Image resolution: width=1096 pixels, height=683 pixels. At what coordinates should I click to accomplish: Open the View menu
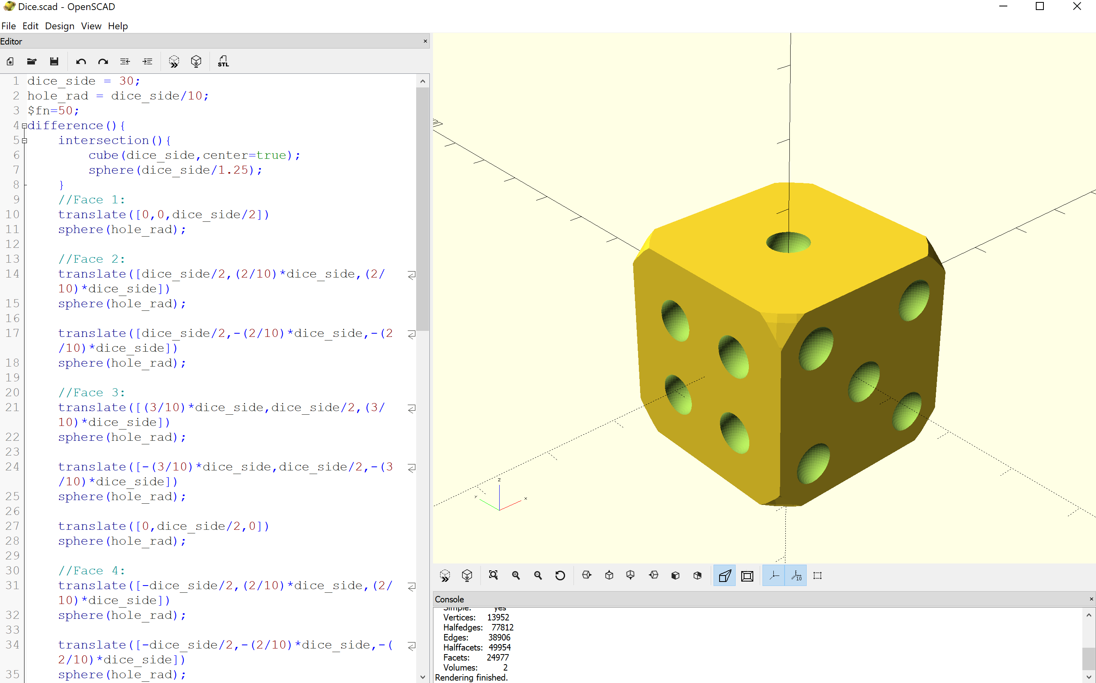91,26
